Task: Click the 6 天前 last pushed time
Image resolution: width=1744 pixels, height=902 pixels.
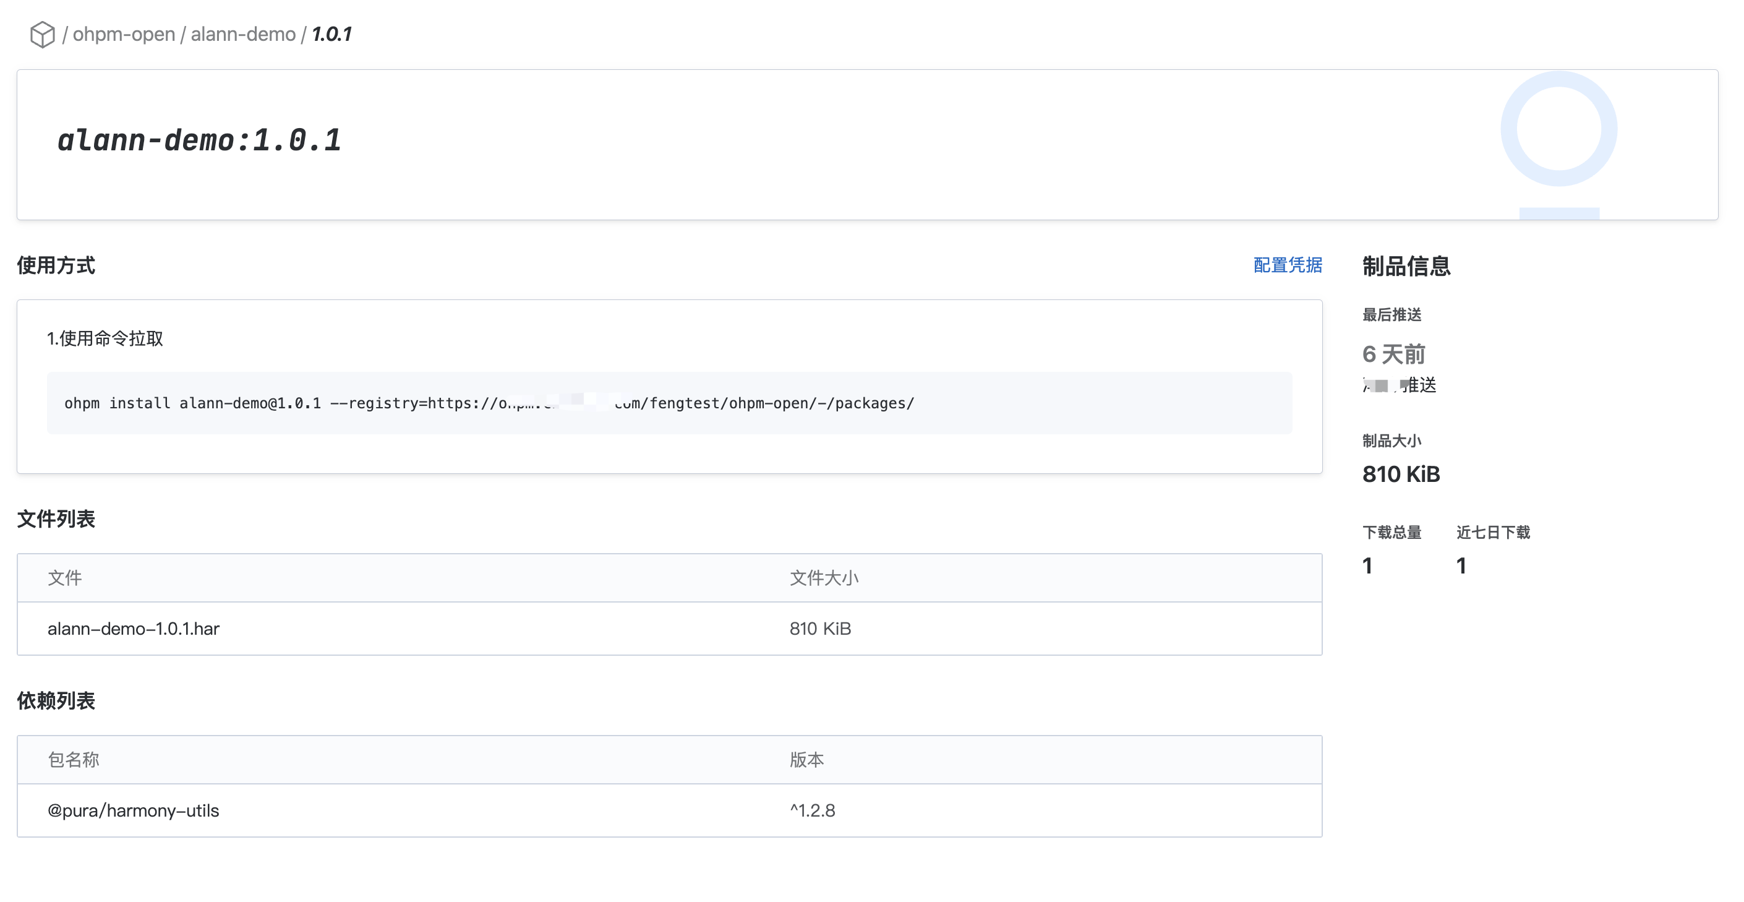Action: pyautogui.click(x=1393, y=353)
